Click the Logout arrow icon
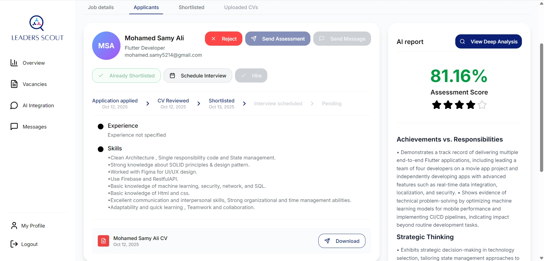 point(14,244)
